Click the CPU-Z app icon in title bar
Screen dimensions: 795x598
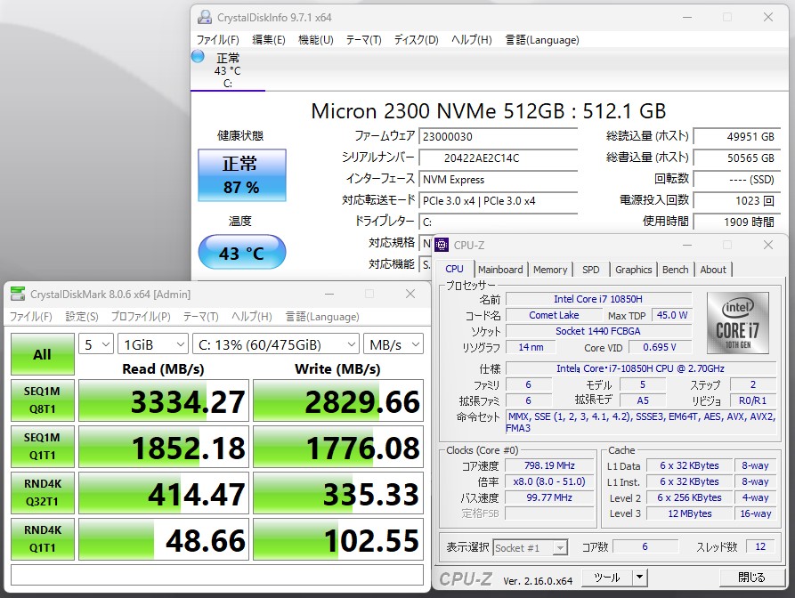(x=442, y=245)
